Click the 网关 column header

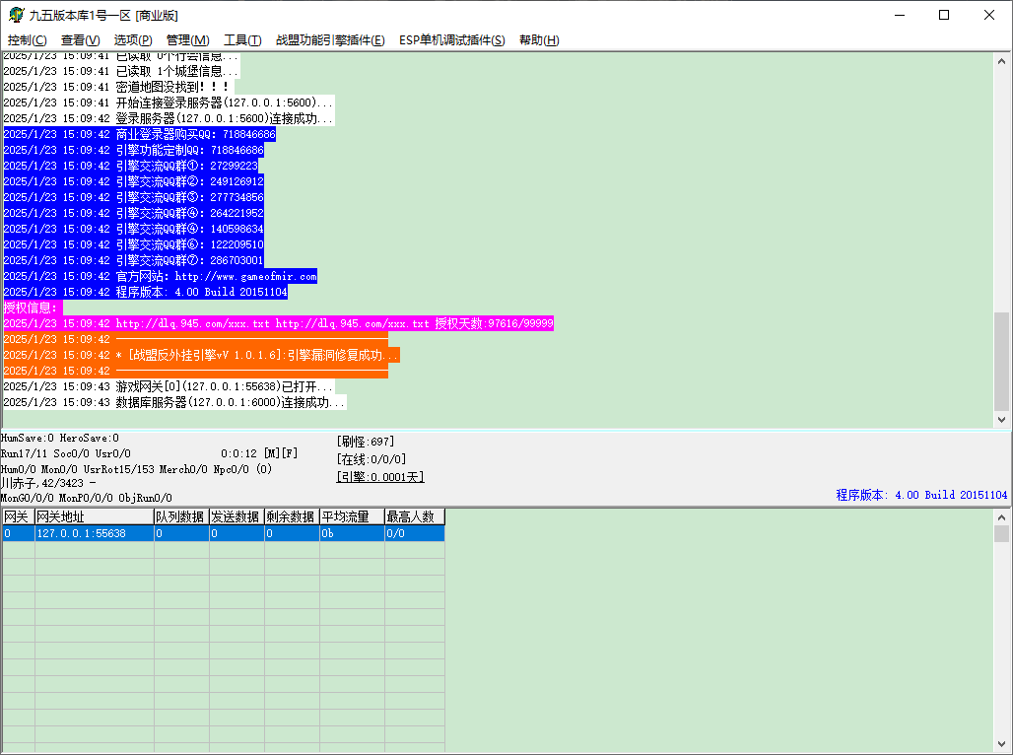pos(18,516)
